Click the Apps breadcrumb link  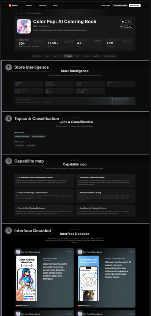pyautogui.click(x=22, y=13)
